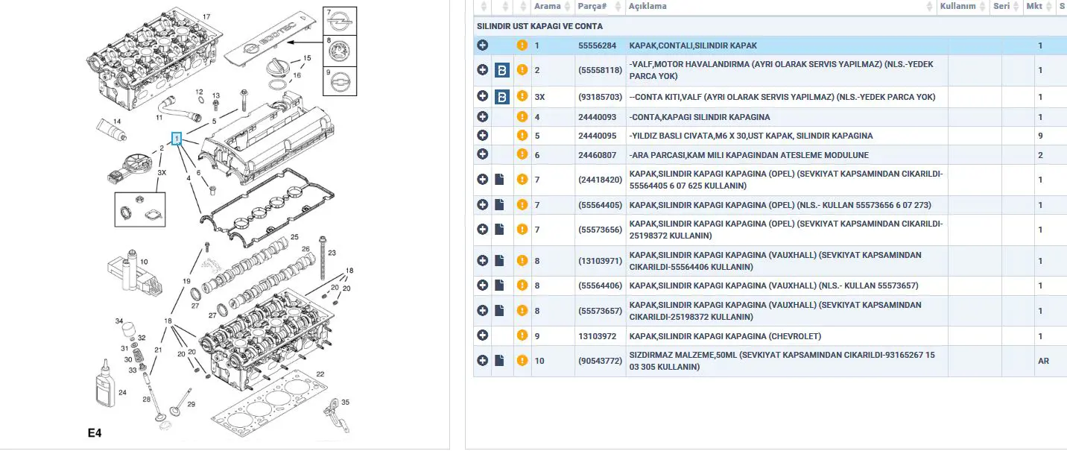Expand the row for part 24440095

point(483,136)
